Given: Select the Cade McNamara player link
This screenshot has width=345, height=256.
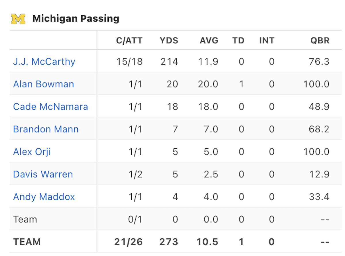Looking at the screenshot, I should pyautogui.click(x=51, y=107).
